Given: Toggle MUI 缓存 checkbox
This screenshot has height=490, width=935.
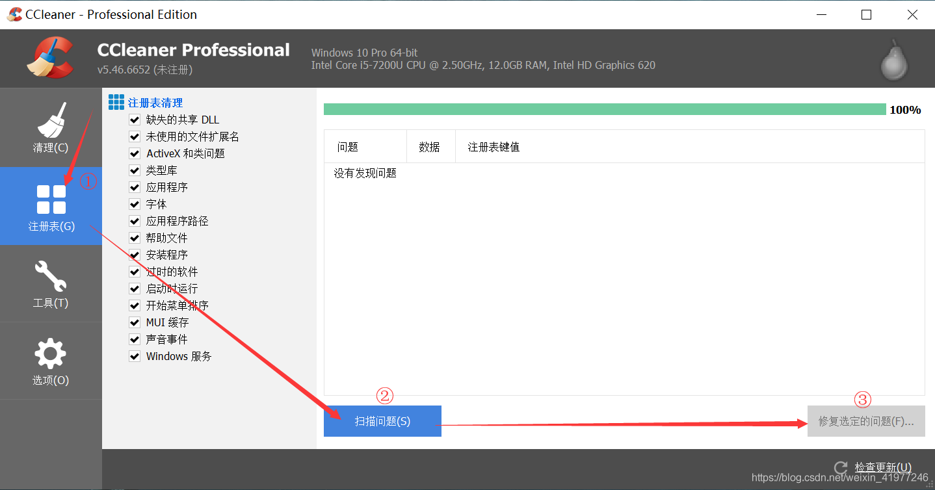Looking at the screenshot, I should (x=135, y=322).
